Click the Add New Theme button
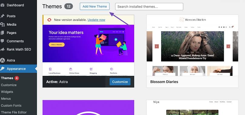 click(95, 6)
